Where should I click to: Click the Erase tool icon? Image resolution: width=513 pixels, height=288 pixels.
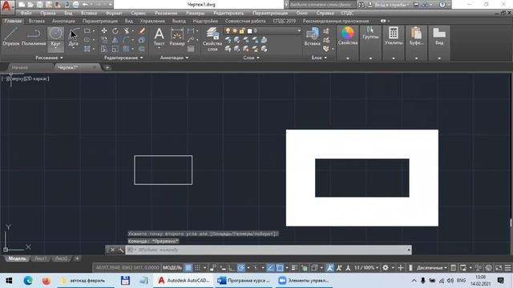click(x=141, y=30)
